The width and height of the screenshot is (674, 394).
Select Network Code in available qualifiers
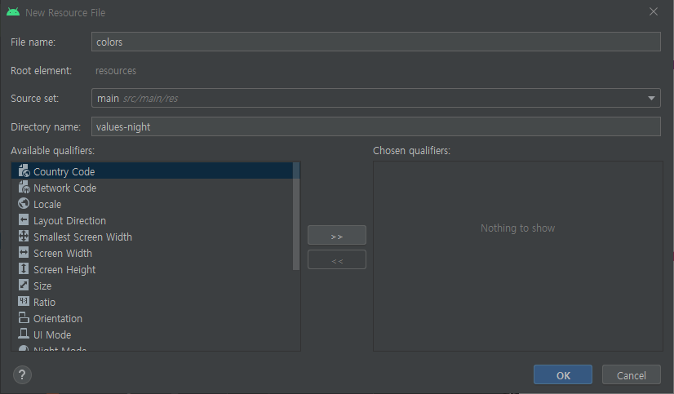click(x=152, y=188)
